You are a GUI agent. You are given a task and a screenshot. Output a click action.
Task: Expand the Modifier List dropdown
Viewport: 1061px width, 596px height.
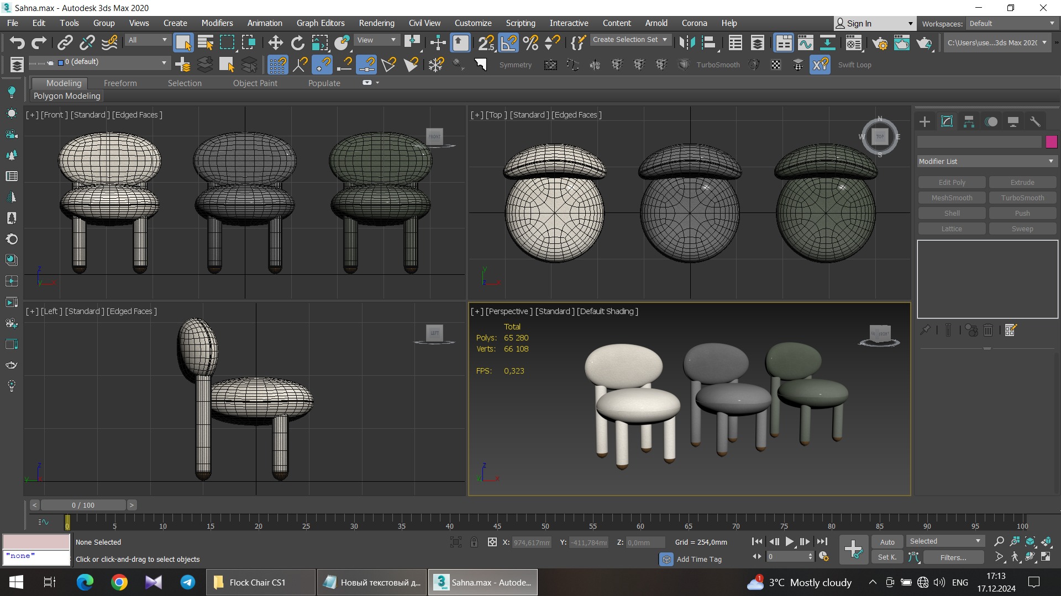(x=987, y=161)
